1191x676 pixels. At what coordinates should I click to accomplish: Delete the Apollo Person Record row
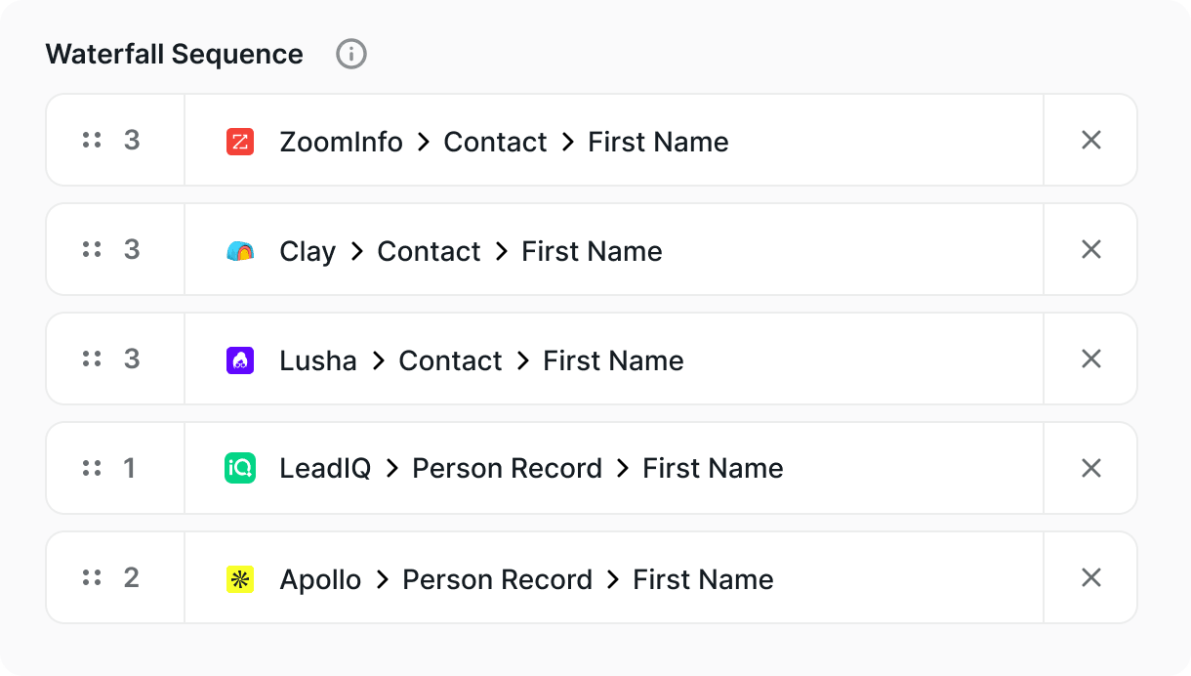coord(1091,578)
